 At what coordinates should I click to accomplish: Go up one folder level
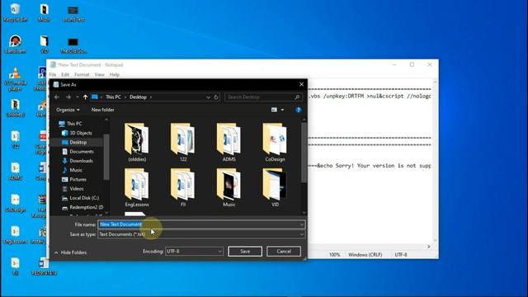click(x=85, y=97)
